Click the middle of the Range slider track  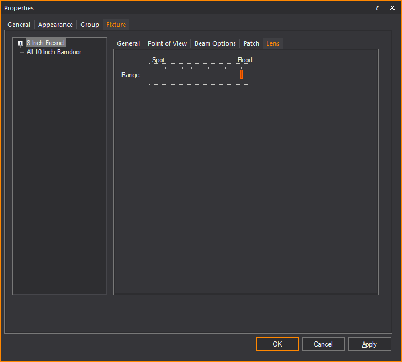click(199, 75)
